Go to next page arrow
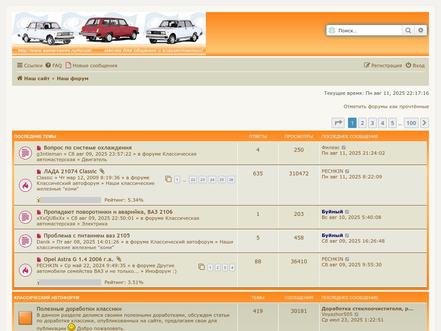Image resolution: width=441 pixels, height=331 pixels. click(424, 123)
